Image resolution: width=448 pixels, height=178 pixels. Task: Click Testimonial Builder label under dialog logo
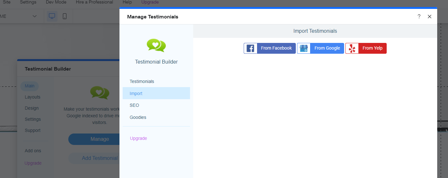coord(156,62)
